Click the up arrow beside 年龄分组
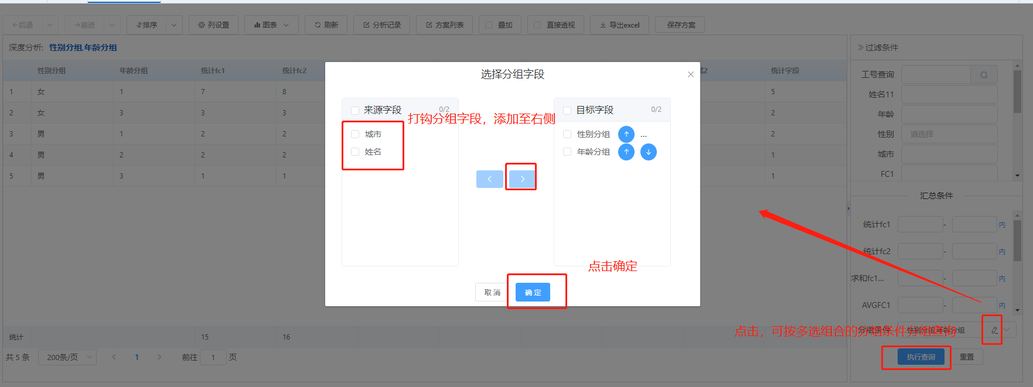The width and height of the screenshot is (1033, 387). (x=626, y=152)
